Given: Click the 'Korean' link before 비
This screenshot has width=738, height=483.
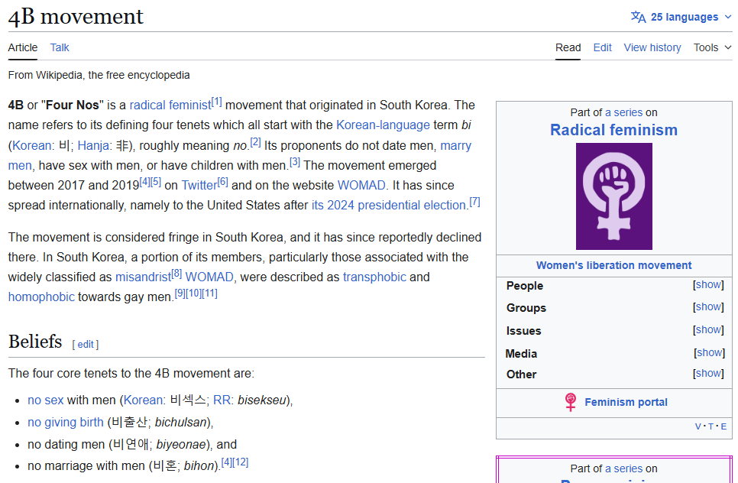Looking at the screenshot, I should pyautogui.click(x=31, y=145).
